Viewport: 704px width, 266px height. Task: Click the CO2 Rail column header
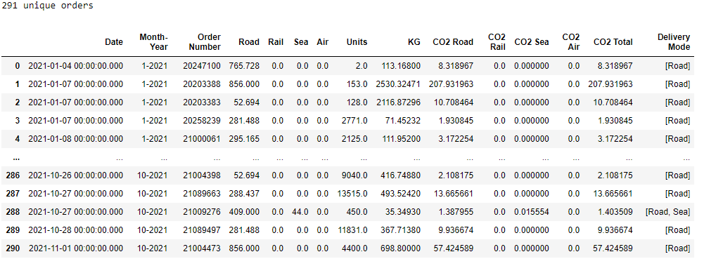(497, 42)
